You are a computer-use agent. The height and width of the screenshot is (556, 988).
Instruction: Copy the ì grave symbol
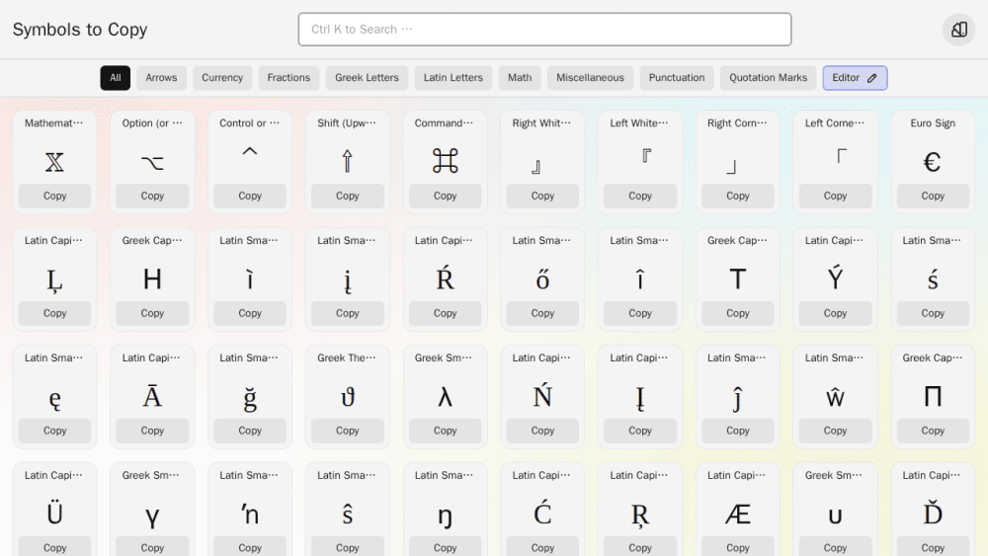(250, 313)
